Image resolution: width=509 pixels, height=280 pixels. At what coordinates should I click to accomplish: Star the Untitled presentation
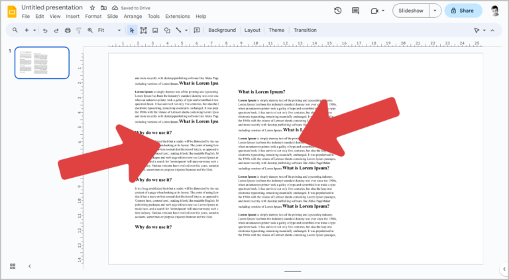click(93, 8)
